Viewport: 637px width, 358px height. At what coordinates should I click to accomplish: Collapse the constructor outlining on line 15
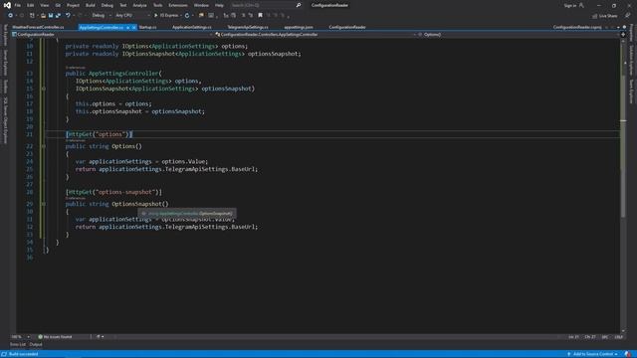[44, 89]
